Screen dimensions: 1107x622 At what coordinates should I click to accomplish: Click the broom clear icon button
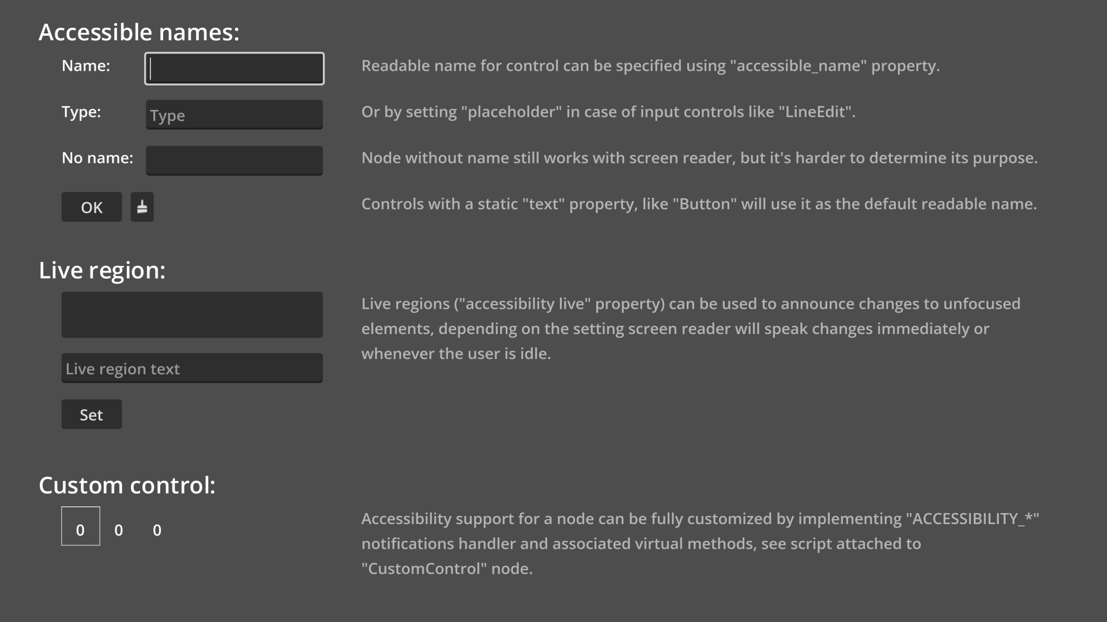tap(142, 207)
